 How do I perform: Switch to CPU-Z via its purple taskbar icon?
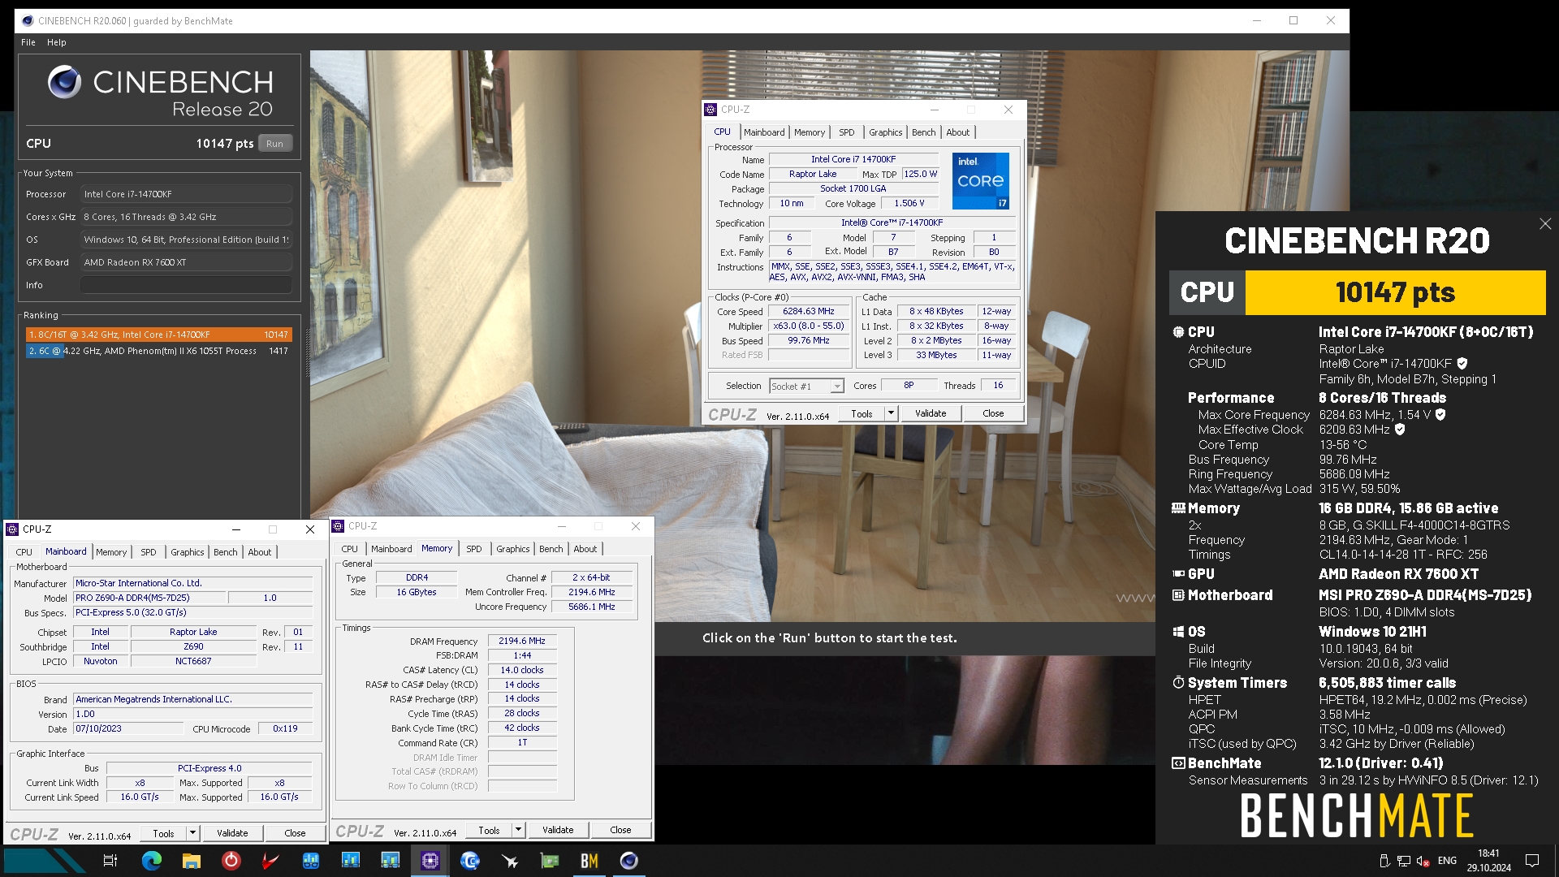430,861
